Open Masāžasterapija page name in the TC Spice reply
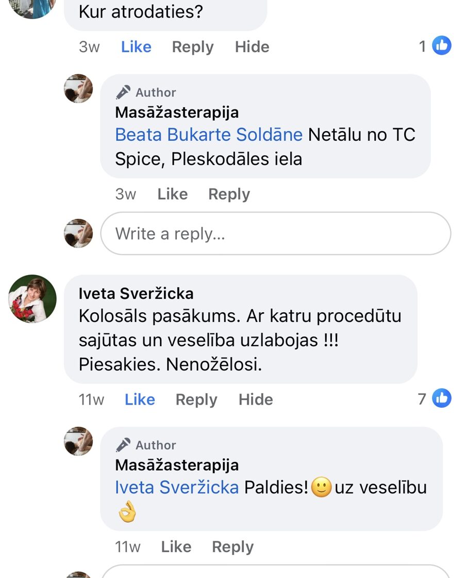Screen dimensions: 466x578 click(x=177, y=112)
